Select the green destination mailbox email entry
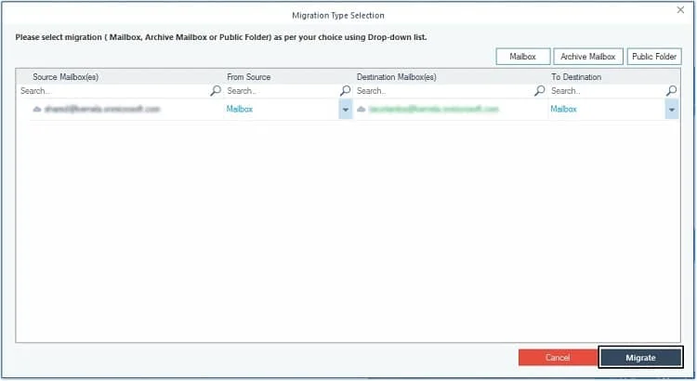Image resolution: width=697 pixels, height=381 pixels. coord(434,110)
